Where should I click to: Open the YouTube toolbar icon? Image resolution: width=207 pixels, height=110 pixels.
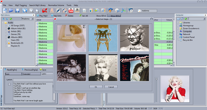71,10
